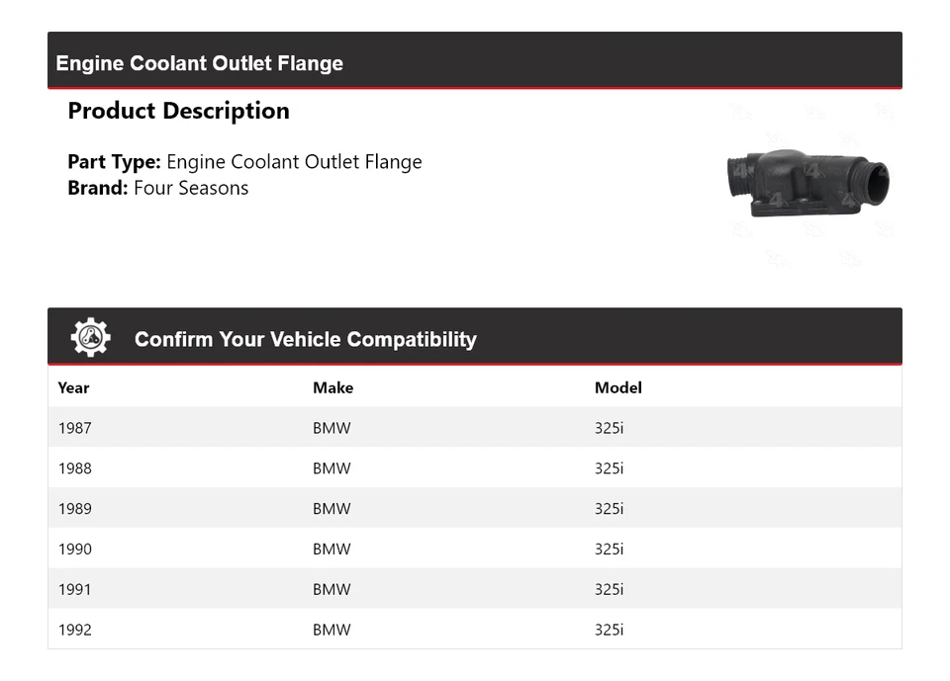Click BMW in the 1989 row
The width and height of the screenshot is (950, 681).
tap(332, 509)
